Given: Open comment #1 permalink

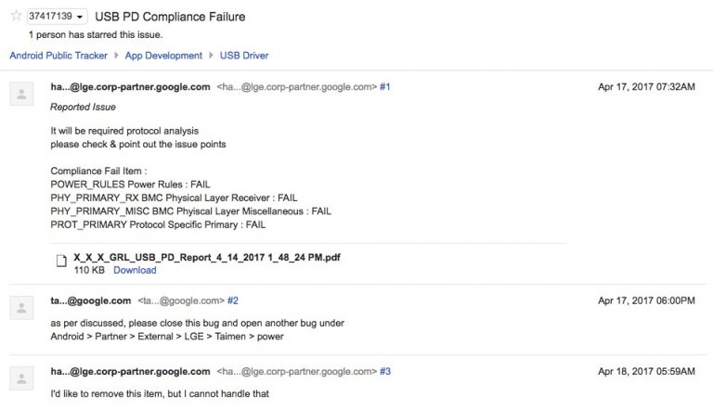Looking at the screenshot, I should [384, 86].
